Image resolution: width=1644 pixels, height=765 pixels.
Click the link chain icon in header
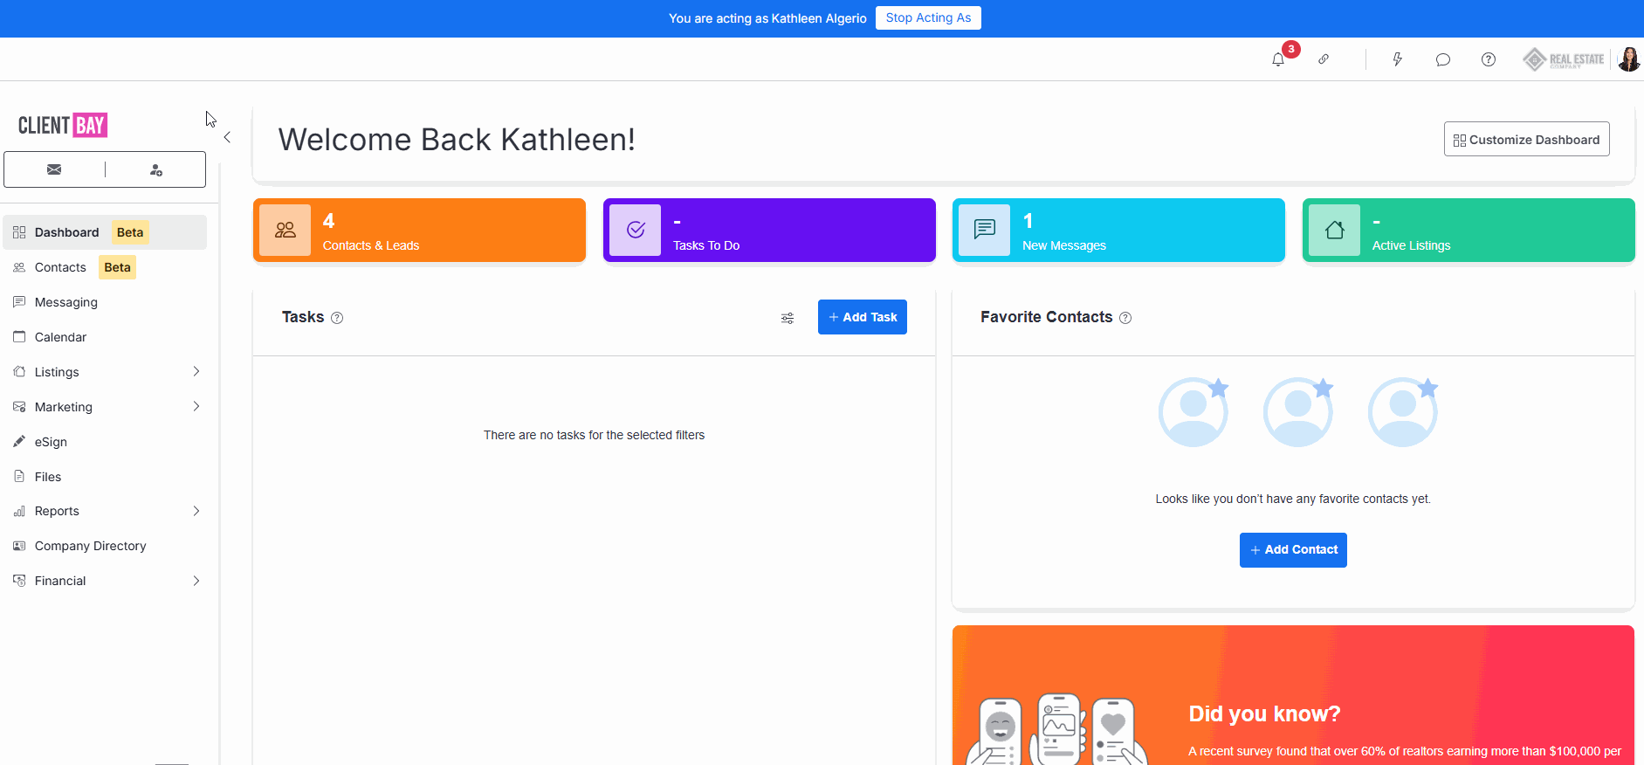coord(1324,59)
